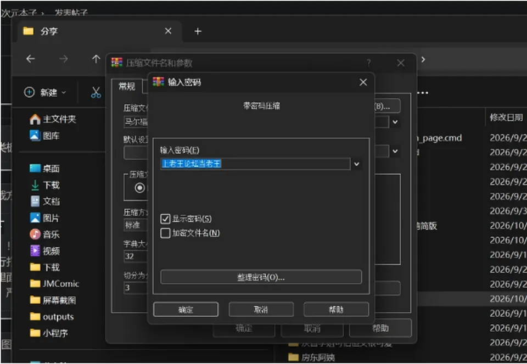Close the 分享 Explorer tab
This screenshot has height=364, width=527.
169,31
